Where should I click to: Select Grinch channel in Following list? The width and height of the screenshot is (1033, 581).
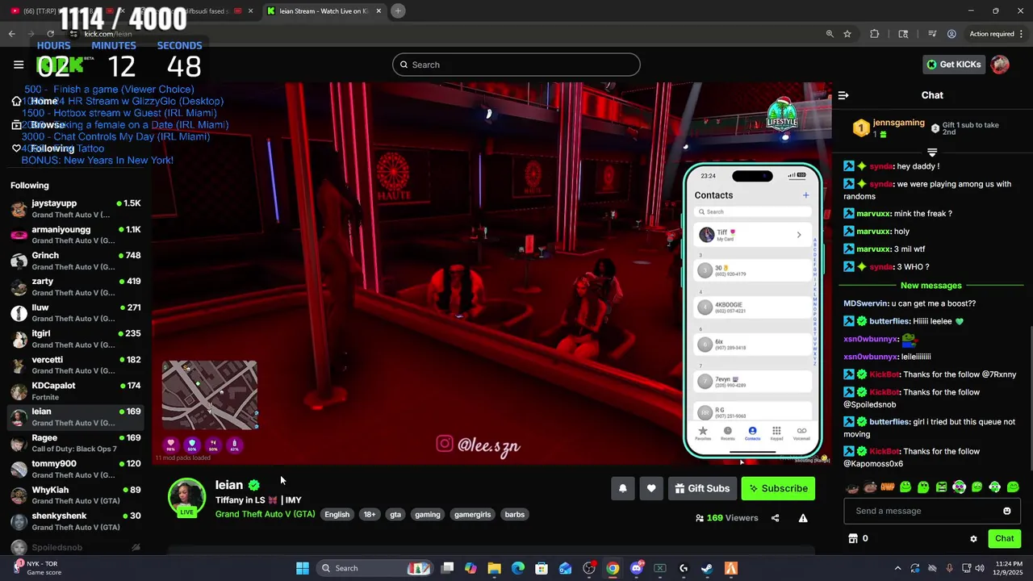pos(75,261)
